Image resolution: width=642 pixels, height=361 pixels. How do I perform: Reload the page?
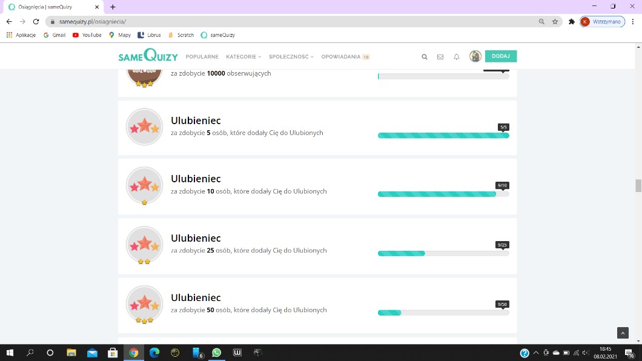(36, 21)
